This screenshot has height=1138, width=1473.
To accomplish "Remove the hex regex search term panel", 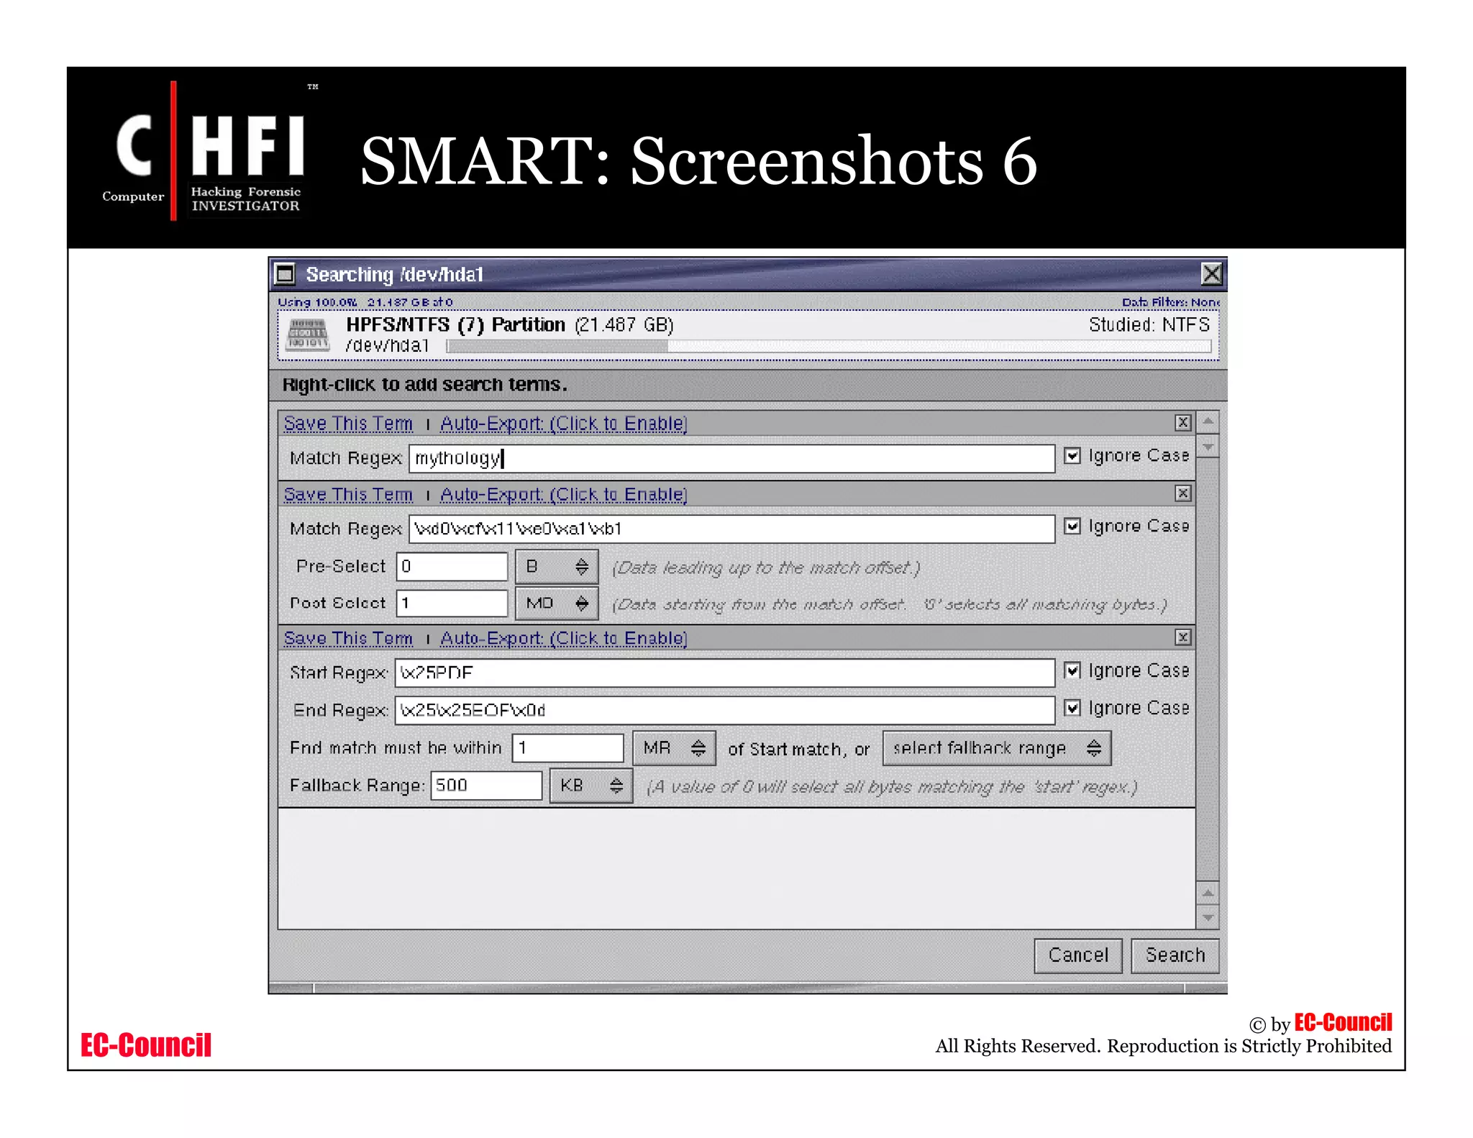I will click(x=1182, y=493).
